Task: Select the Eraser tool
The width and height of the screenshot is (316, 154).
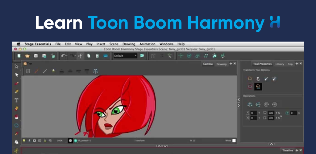Action: pos(17,108)
